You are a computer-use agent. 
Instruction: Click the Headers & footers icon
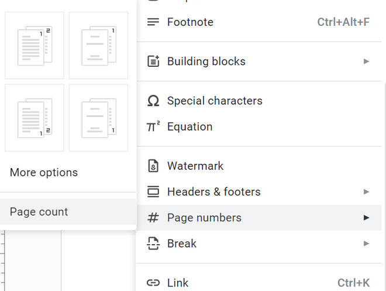153,191
